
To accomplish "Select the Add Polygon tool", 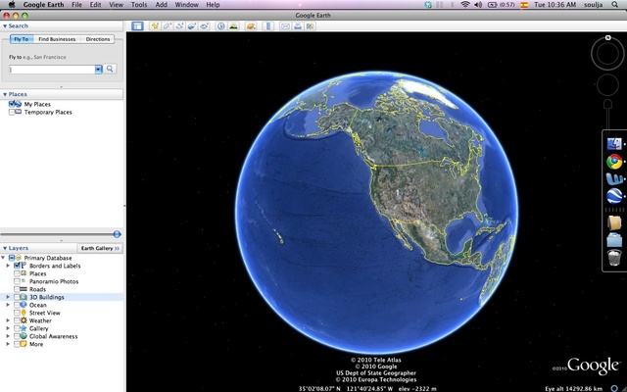I will (168, 26).
